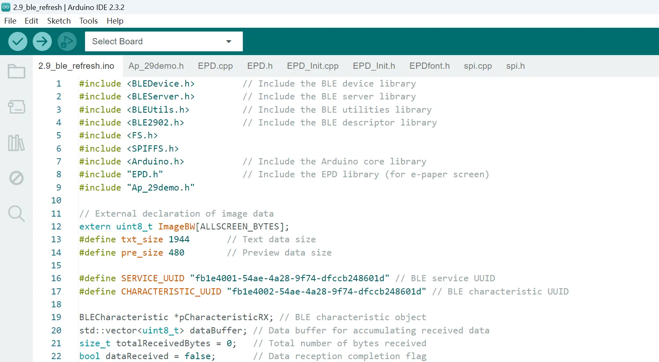Image resolution: width=659 pixels, height=362 pixels.
Task: Open the Tools menu
Action: pos(89,21)
